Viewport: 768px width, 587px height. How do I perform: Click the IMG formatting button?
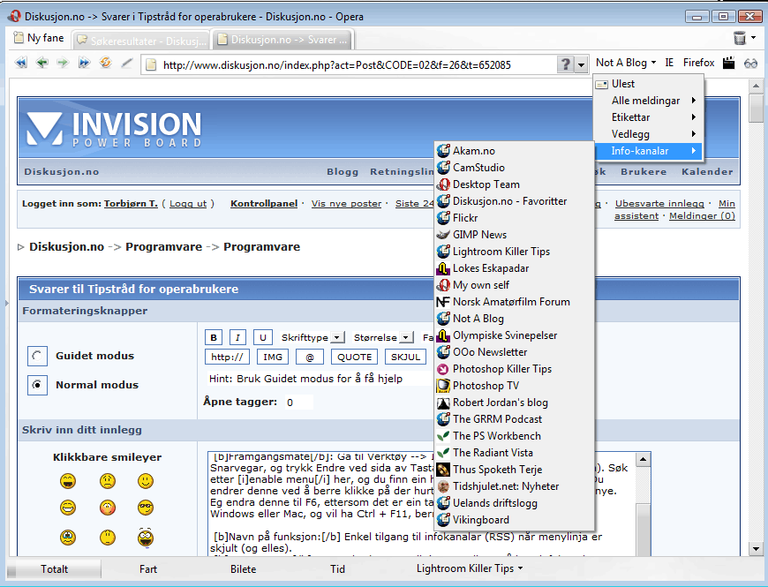[x=273, y=357]
